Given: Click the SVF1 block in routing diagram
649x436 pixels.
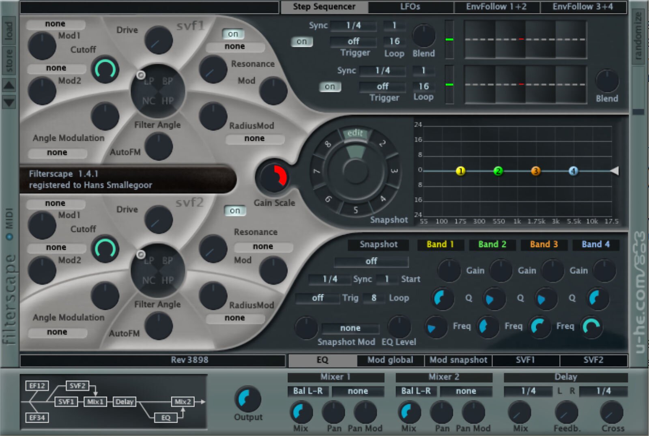Looking at the screenshot, I should click(x=66, y=402).
